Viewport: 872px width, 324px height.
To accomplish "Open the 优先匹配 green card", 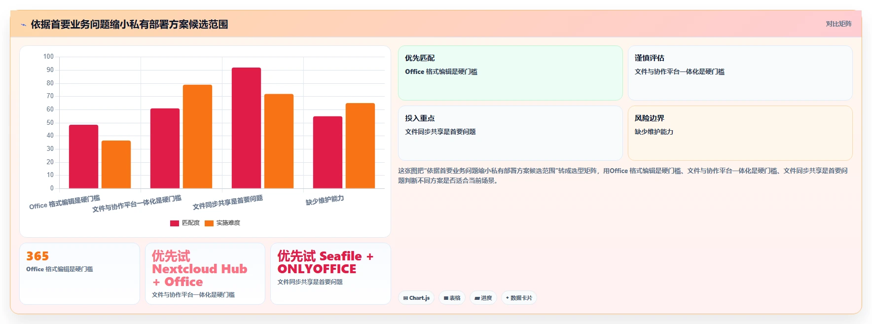I will click(x=510, y=73).
